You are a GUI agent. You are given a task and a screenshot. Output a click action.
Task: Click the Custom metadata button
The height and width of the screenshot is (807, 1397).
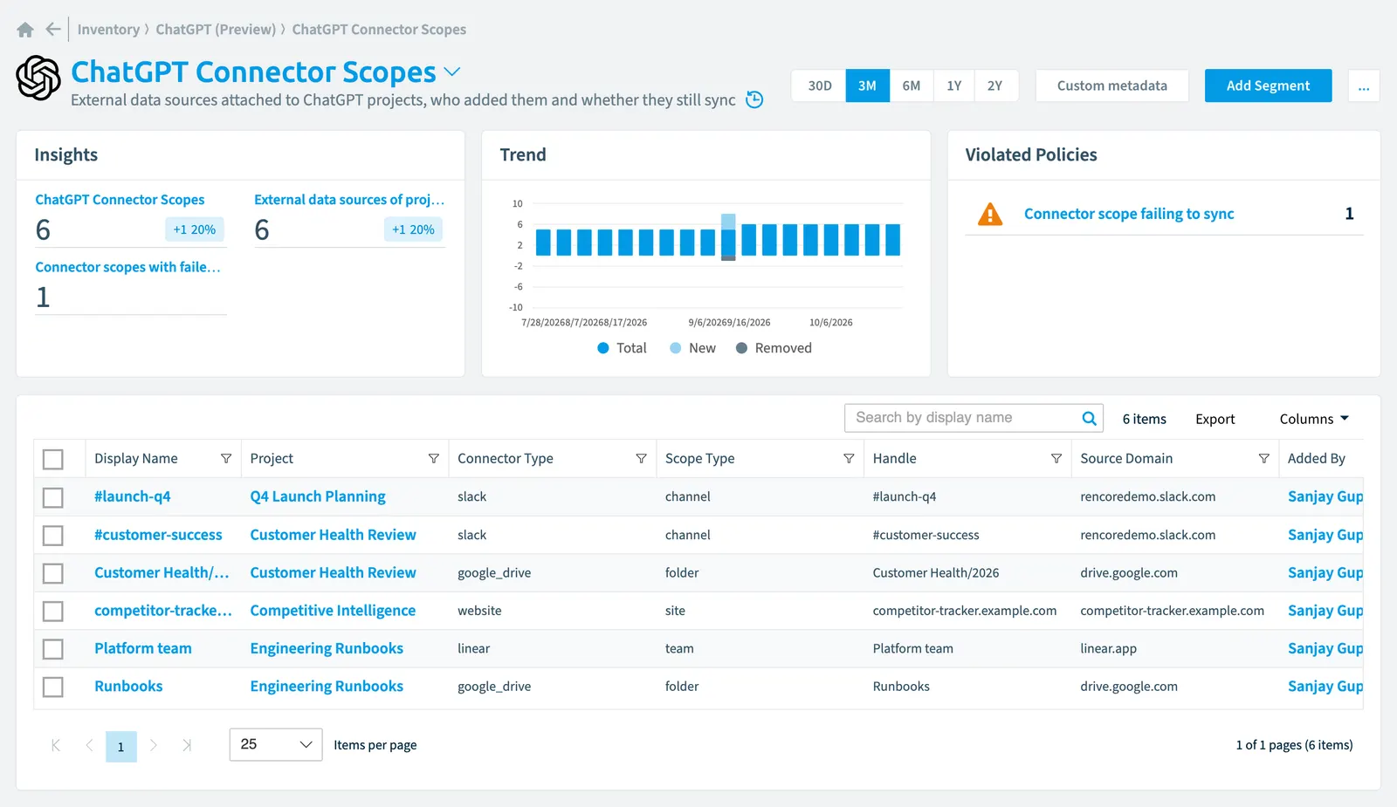[1111, 85]
